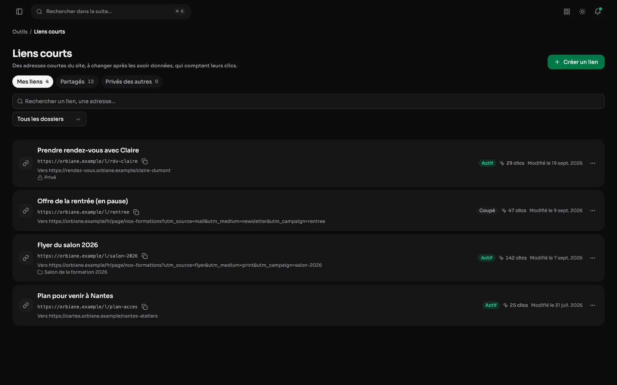Click link icon of Plan pour venir à Nantes
Image resolution: width=617 pixels, height=385 pixels.
coord(26,305)
